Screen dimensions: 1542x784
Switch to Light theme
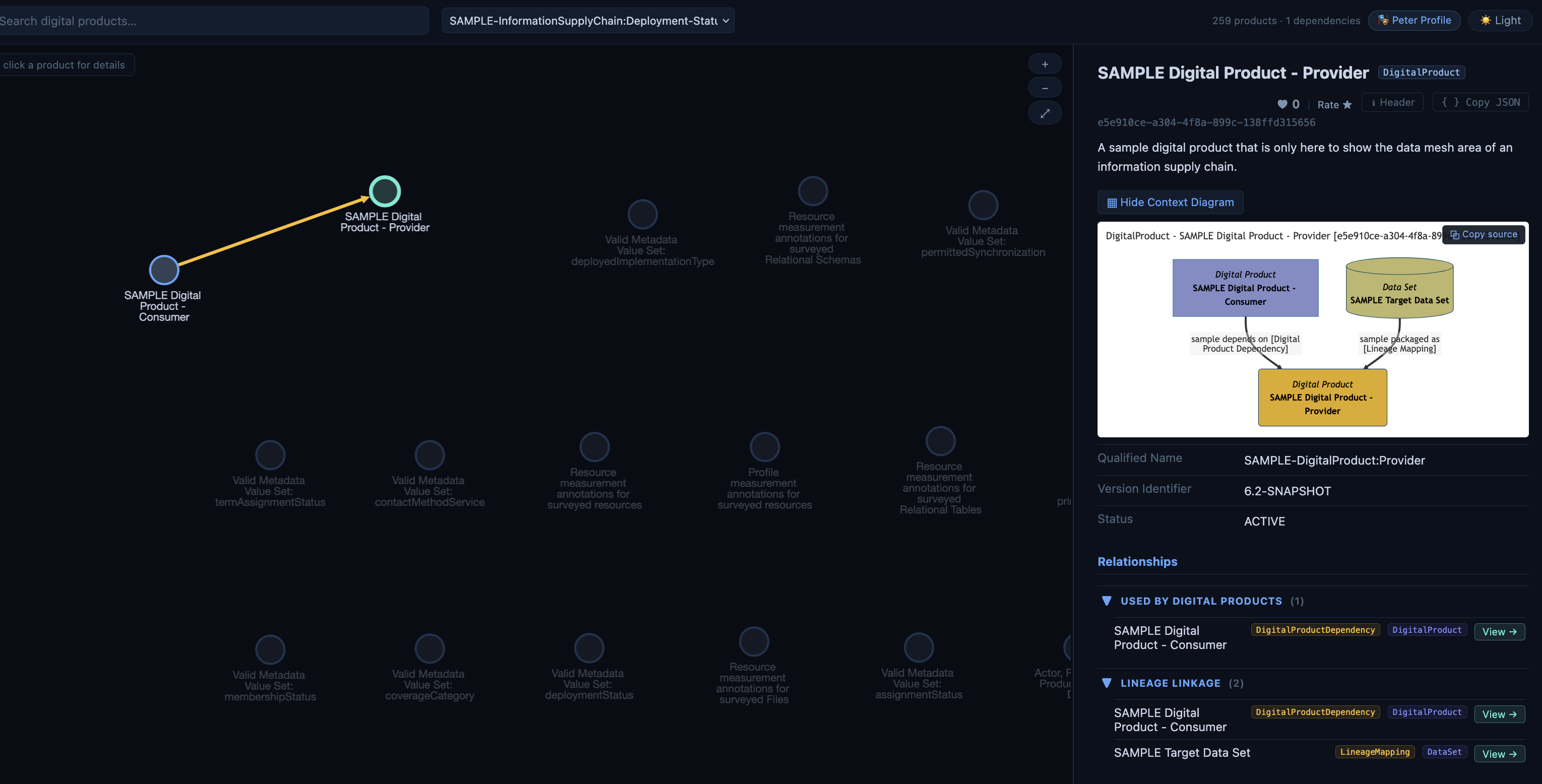tap(1500, 20)
